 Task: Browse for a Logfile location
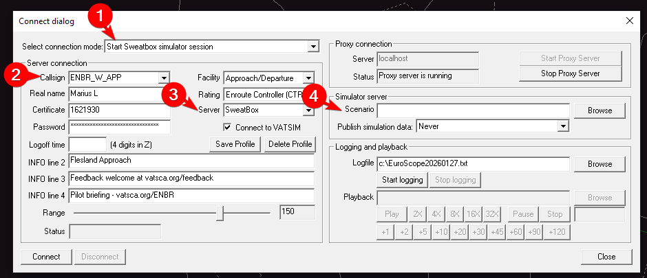(600, 164)
